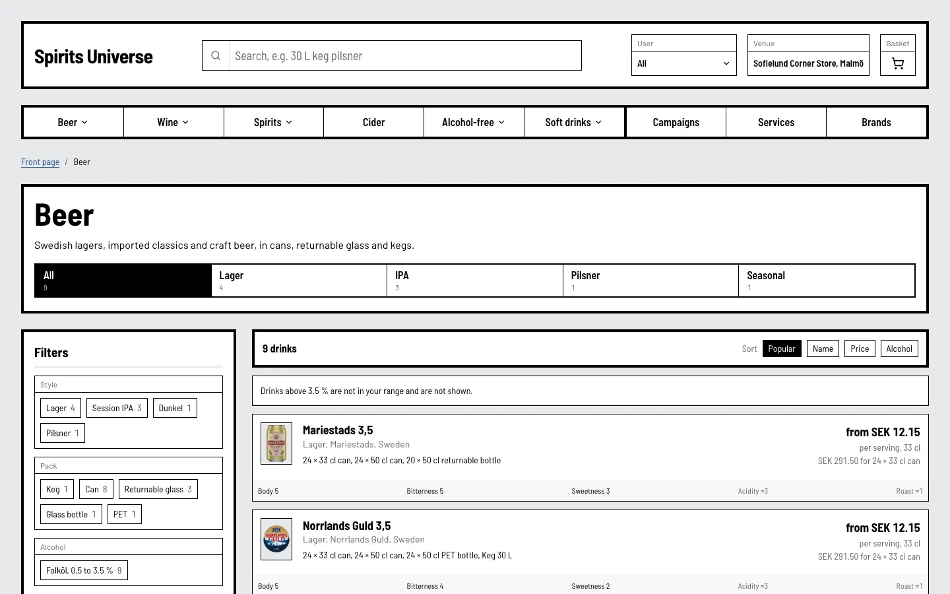Click the Venue field Sofielund Corner Store

tap(808, 63)
